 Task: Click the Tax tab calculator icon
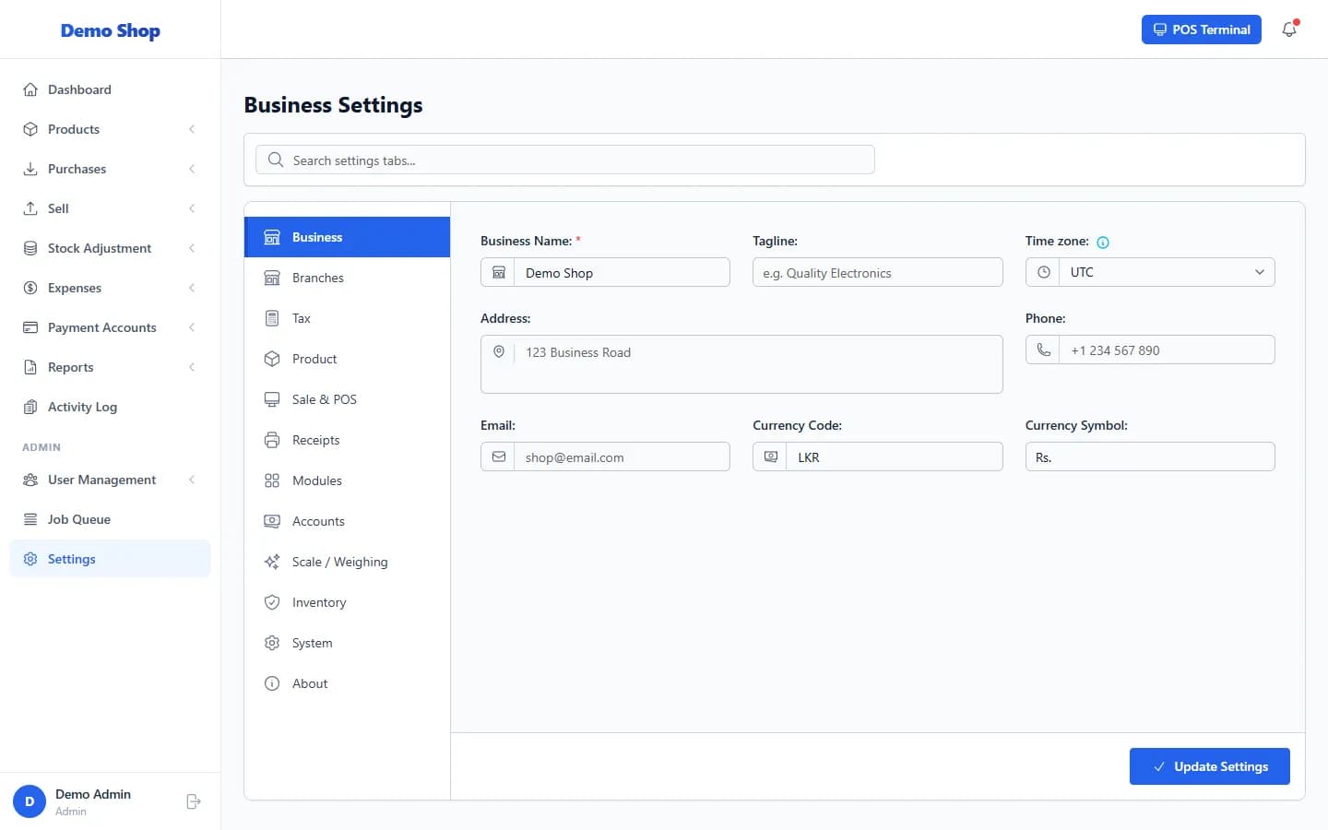[272, 318]
